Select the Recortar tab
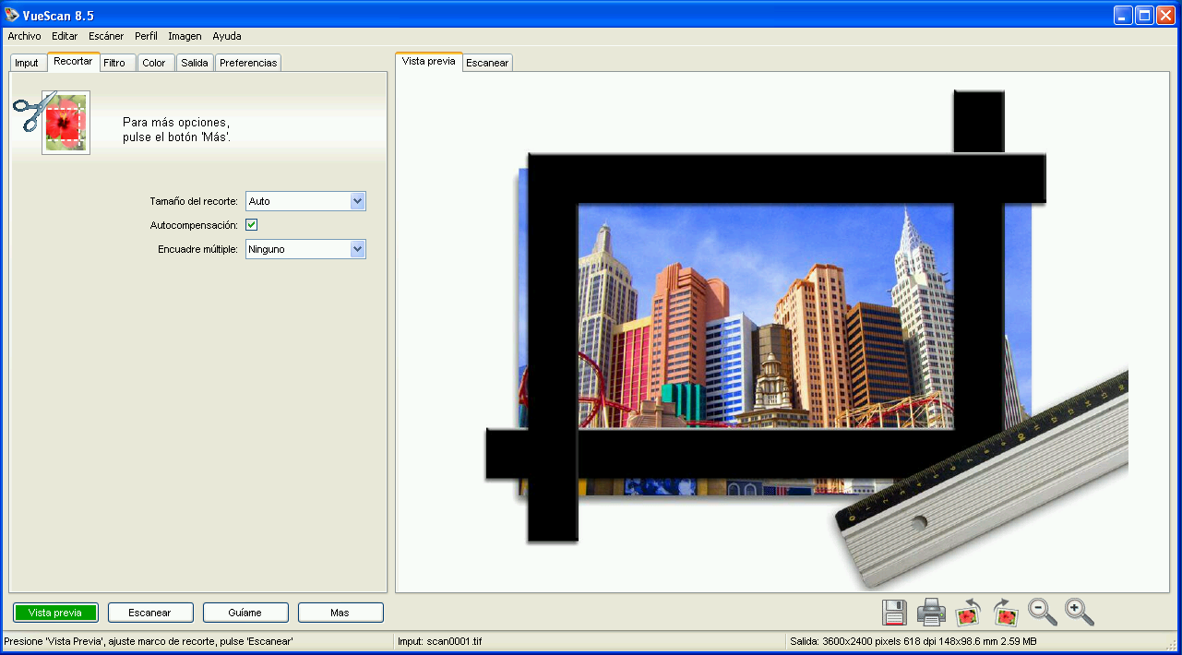Screen dimensions: 1182x655 (73, 62)
